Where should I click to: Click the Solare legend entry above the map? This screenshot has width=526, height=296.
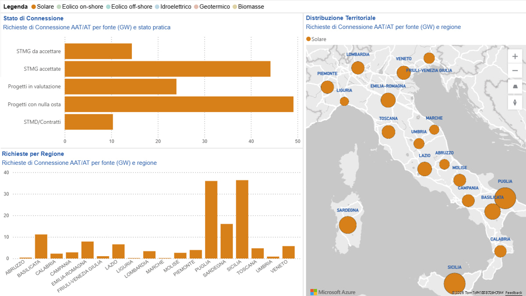316,39
